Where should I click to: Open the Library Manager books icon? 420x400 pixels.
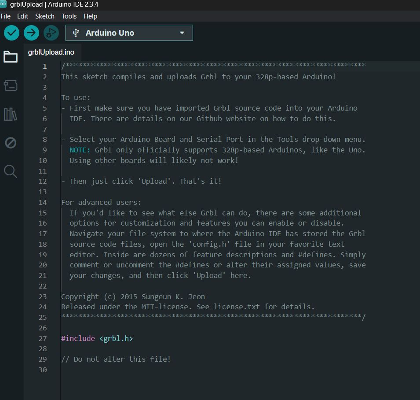(11, 114)
